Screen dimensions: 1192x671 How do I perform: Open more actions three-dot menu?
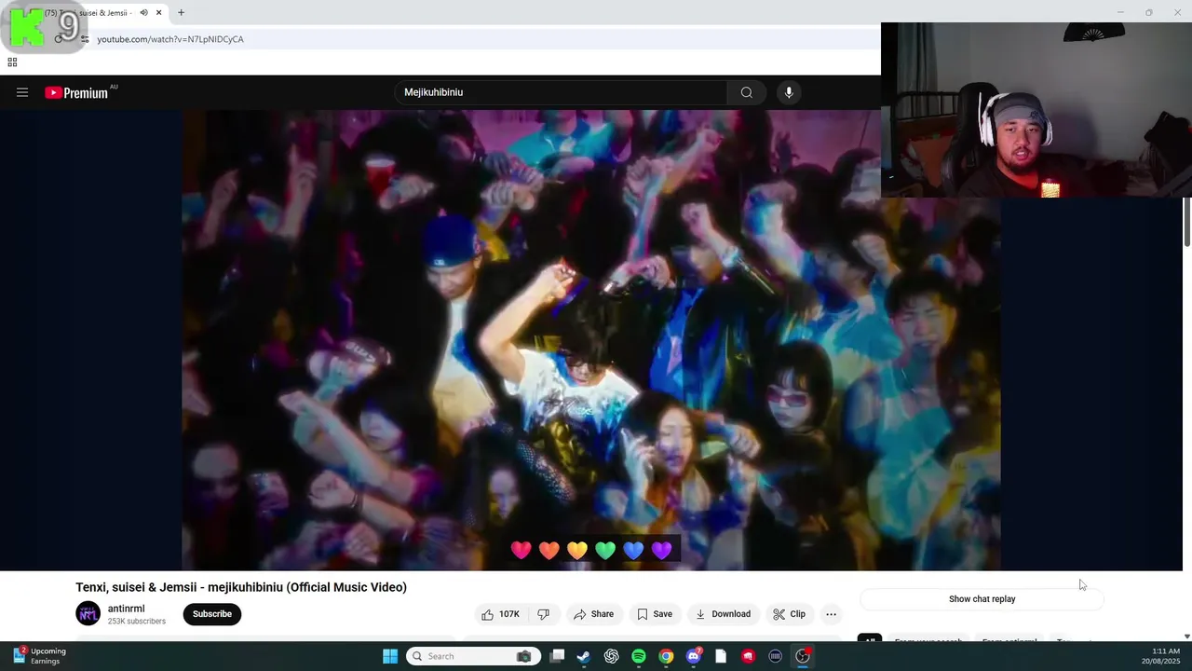(x=831, y=614)
